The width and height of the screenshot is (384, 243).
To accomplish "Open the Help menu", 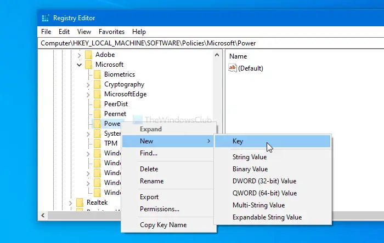I will point(139,32).
